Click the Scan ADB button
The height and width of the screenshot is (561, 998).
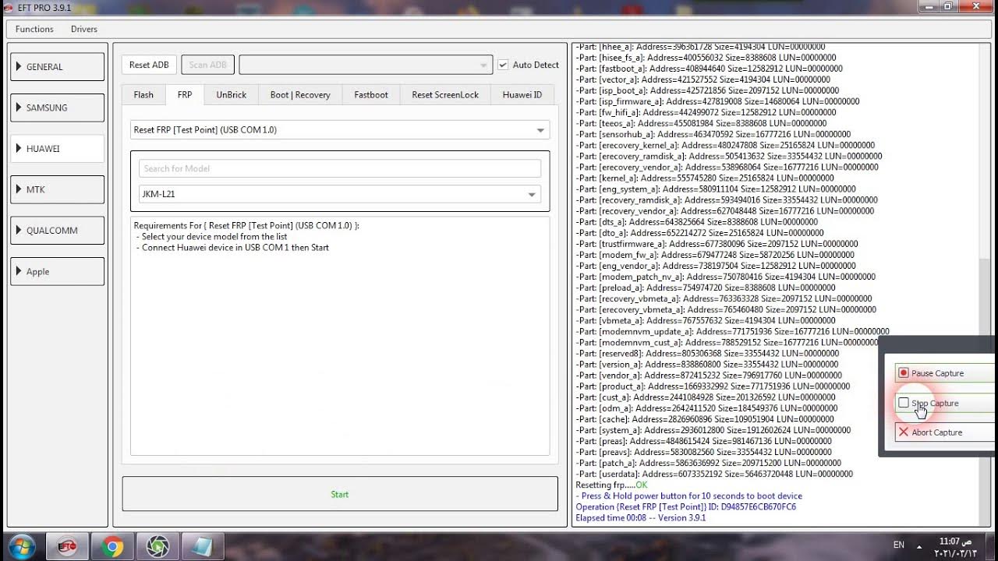coord(208,65)
